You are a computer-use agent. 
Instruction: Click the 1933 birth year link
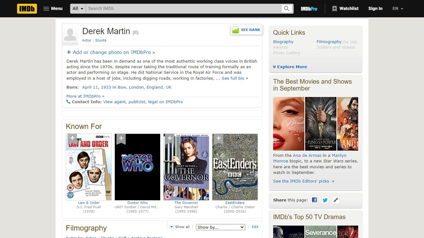click(x=106, y=87)
